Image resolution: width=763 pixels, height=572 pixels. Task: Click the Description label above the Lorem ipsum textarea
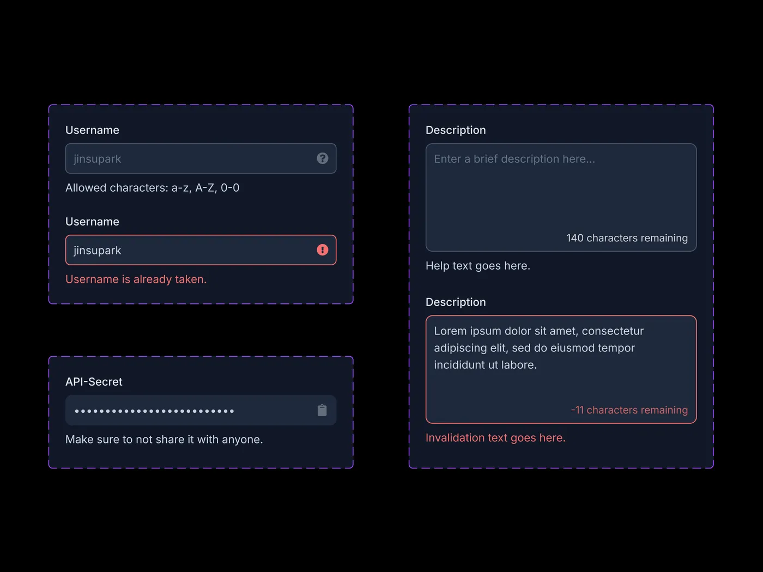[455, 302]
